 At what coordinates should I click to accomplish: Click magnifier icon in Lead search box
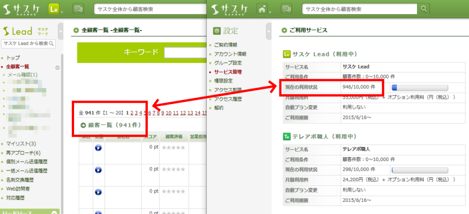(x=52, y=44)
